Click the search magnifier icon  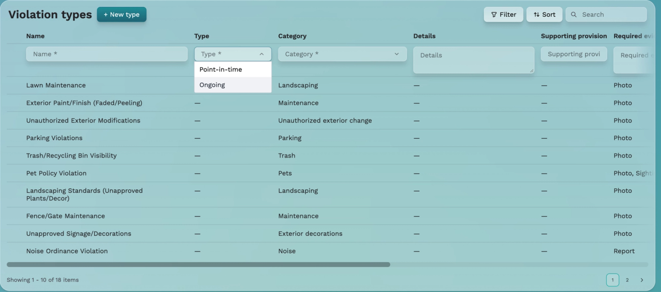(x=573, y=14)
